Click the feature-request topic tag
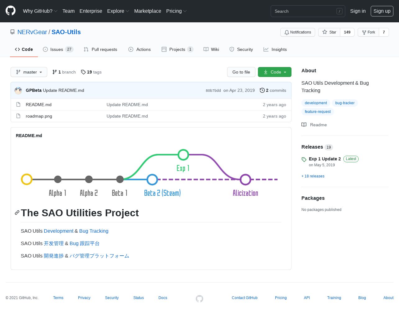399x318 pixels. 318,112
